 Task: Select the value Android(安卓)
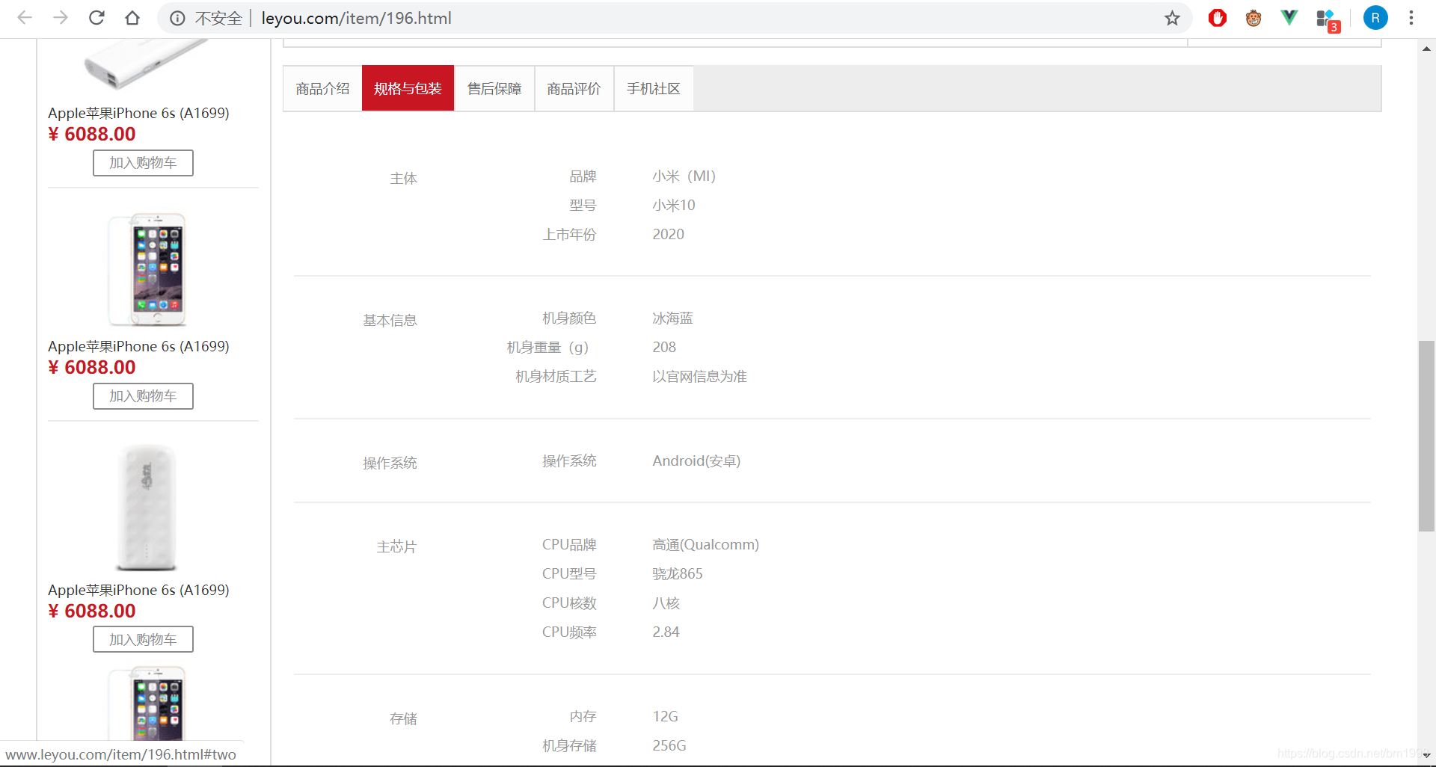click(x=696, y=461)
